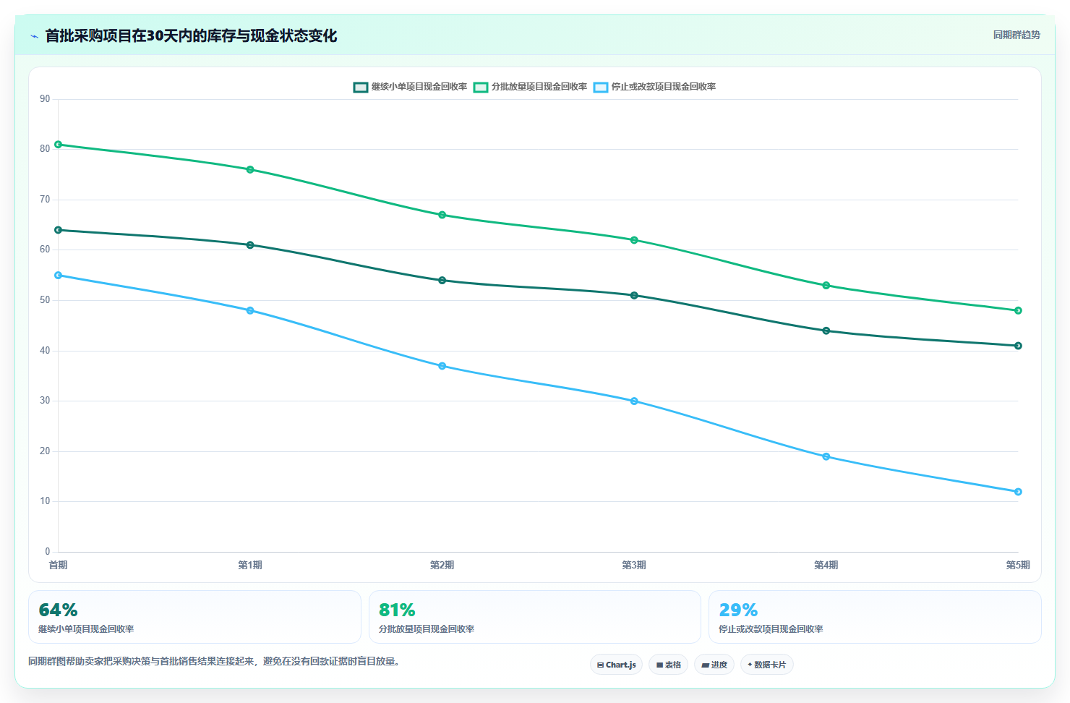
Task: Click the Chart.js tag chip
Action: point(616,665)
